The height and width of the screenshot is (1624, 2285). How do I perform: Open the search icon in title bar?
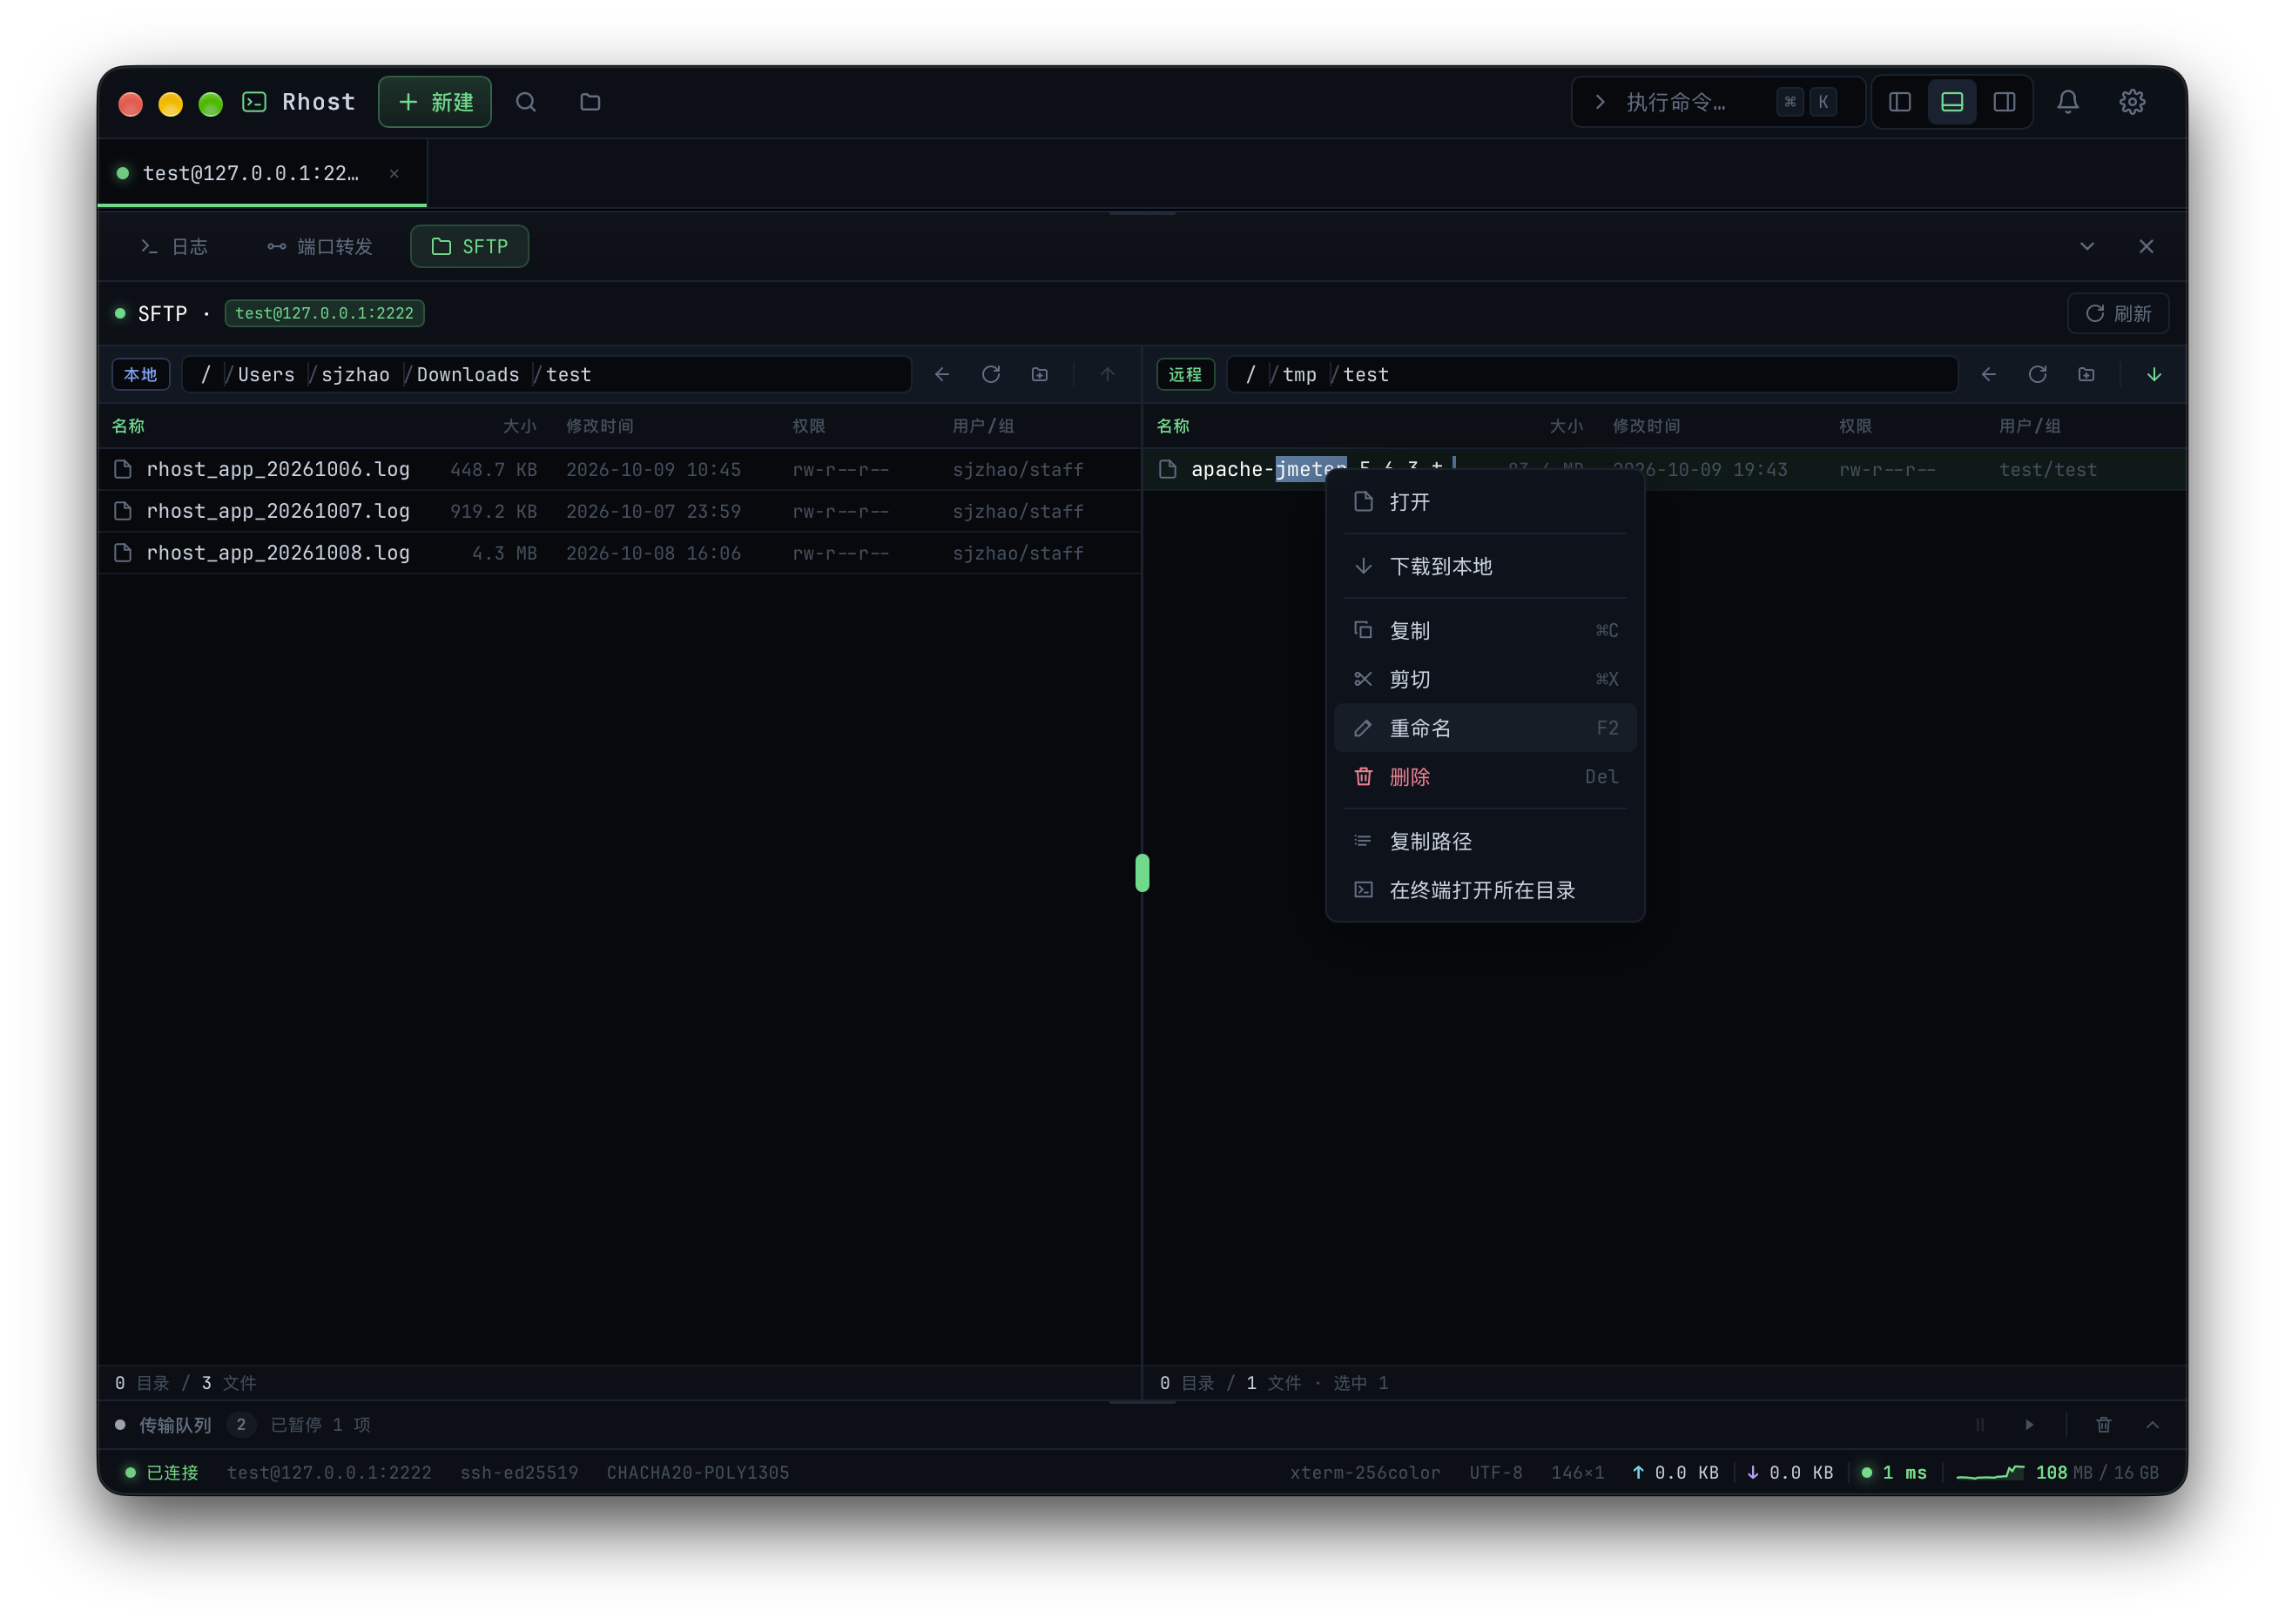click(x=525, y=102)
